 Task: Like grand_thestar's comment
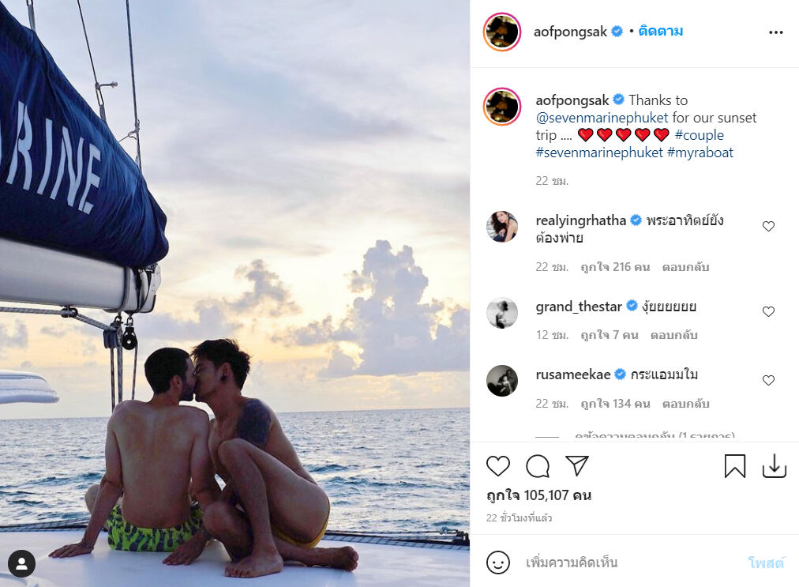[x=768, y=312]
